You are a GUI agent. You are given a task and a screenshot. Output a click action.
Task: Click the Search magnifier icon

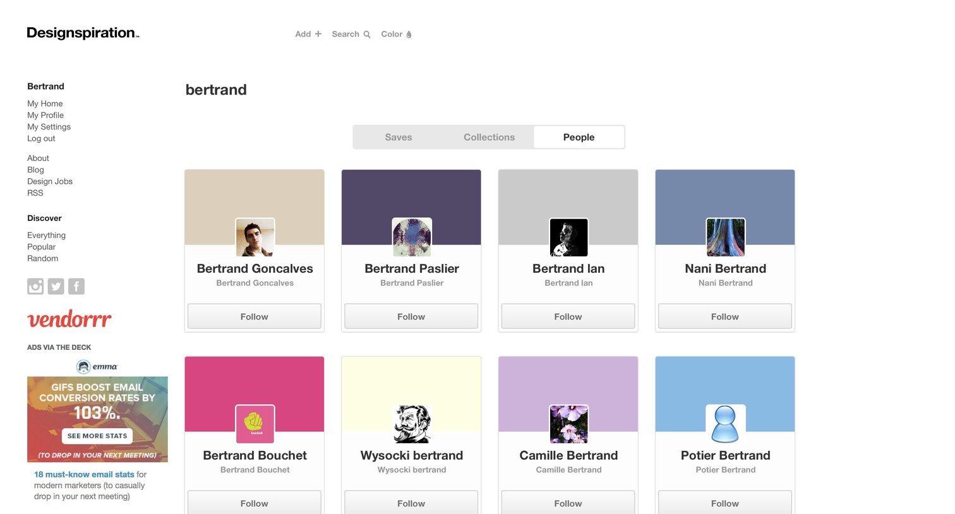point(367,34)
